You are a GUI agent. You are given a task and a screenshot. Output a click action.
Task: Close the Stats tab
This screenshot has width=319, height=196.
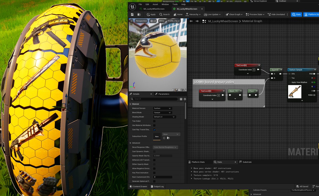(x=235, y=162)
